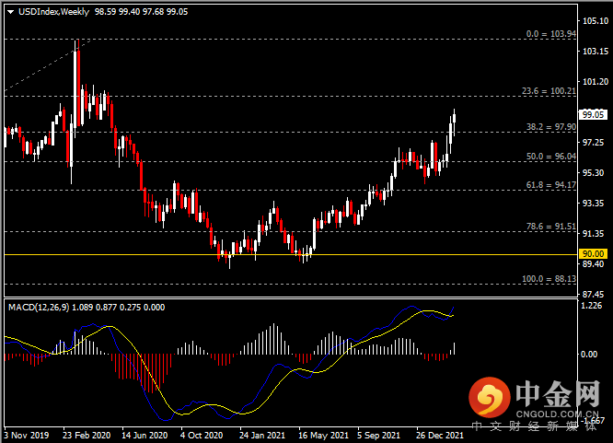The height and width of the screenshot is (443, 613).
Task: Click date label 24 Jan 2021
Action: coord(262,436)
